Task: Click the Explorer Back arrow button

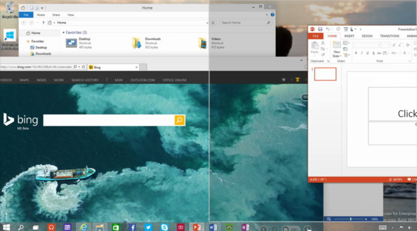Action: point(24,23)
